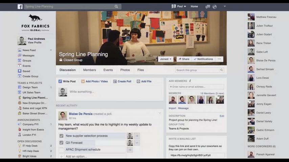Open News Feed from sidebar
Viewport: 289px width, 162px height.
click(x=29, y=50)
